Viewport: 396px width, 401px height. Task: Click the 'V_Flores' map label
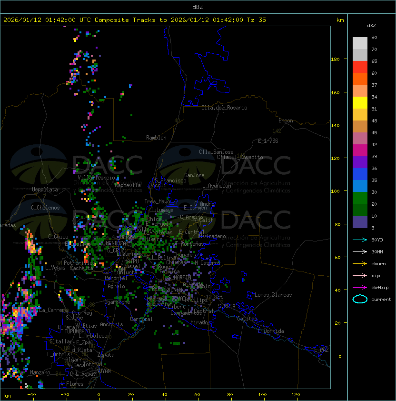point(72,384)
